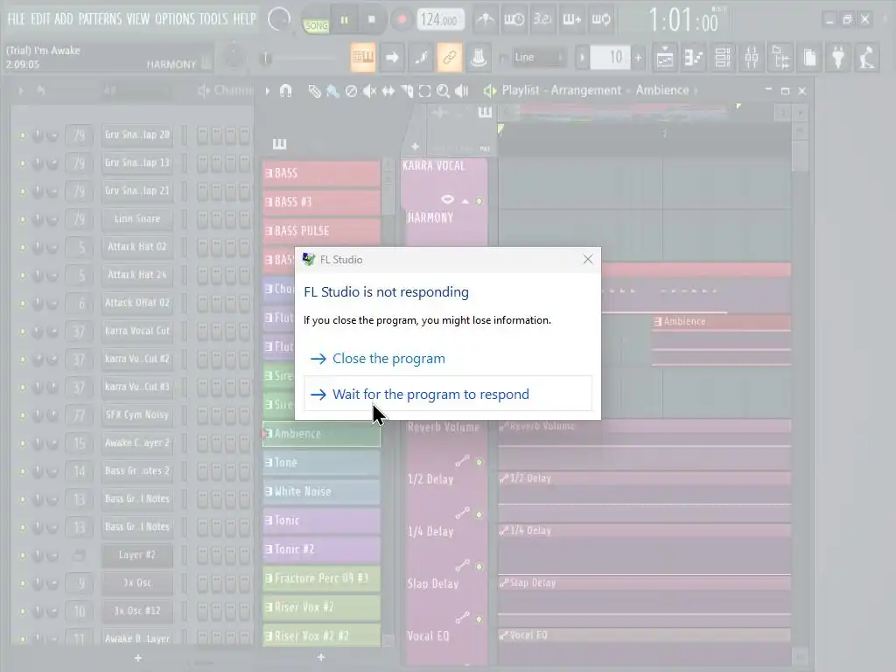896x672 pixels.
Task: Select the BASS PULSE pattern
Action: [322, 231]
